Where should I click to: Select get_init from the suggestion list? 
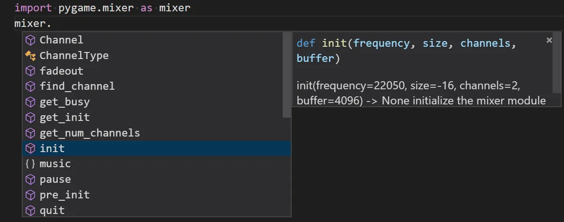[x=64, y=117]
